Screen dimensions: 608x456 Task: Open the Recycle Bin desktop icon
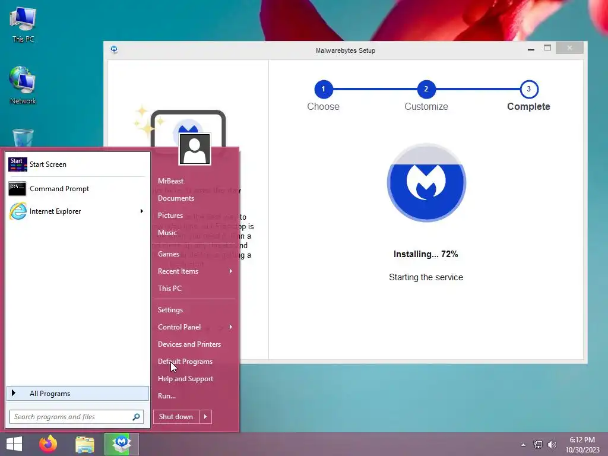coord(23,138)
